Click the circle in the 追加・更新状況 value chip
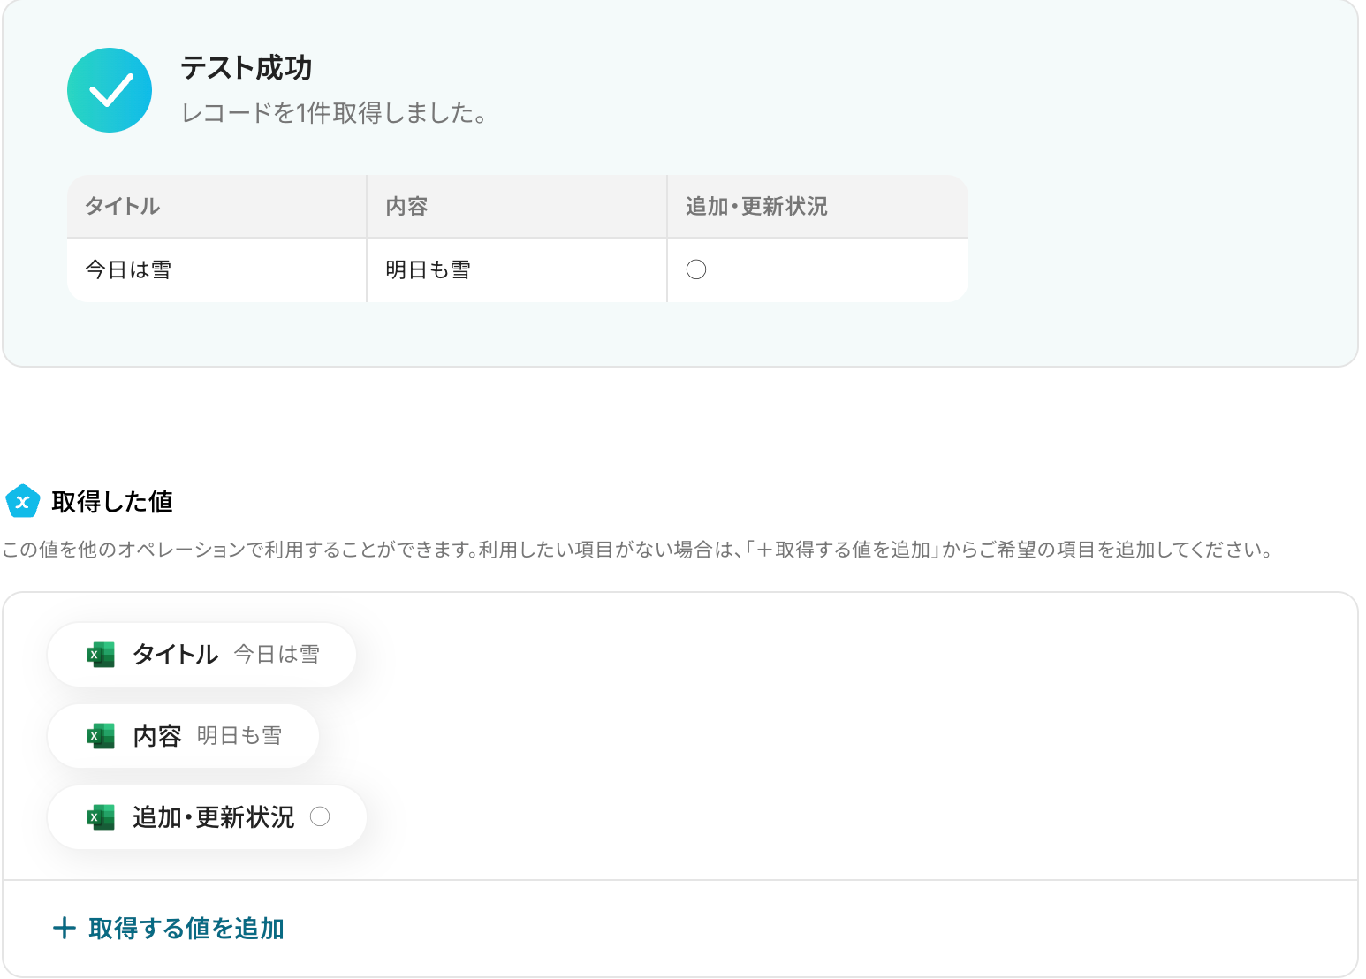 pyautogui.click(x=320, y=817)
